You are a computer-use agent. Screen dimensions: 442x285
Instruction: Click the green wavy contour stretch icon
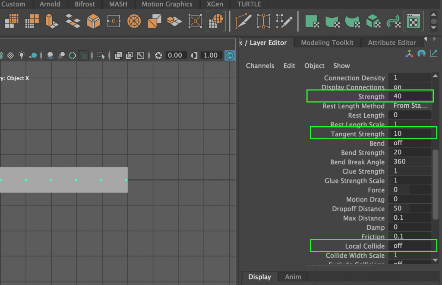click(x=394, y=21)
